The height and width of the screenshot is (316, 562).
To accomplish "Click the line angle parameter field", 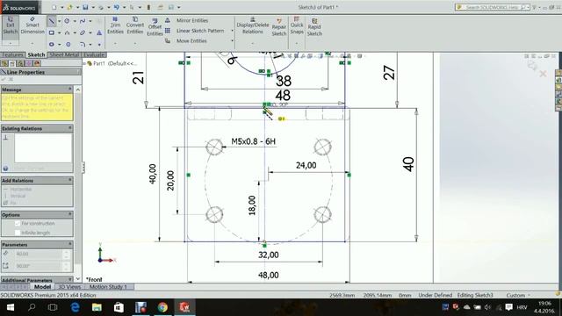I will pos(39,266).
